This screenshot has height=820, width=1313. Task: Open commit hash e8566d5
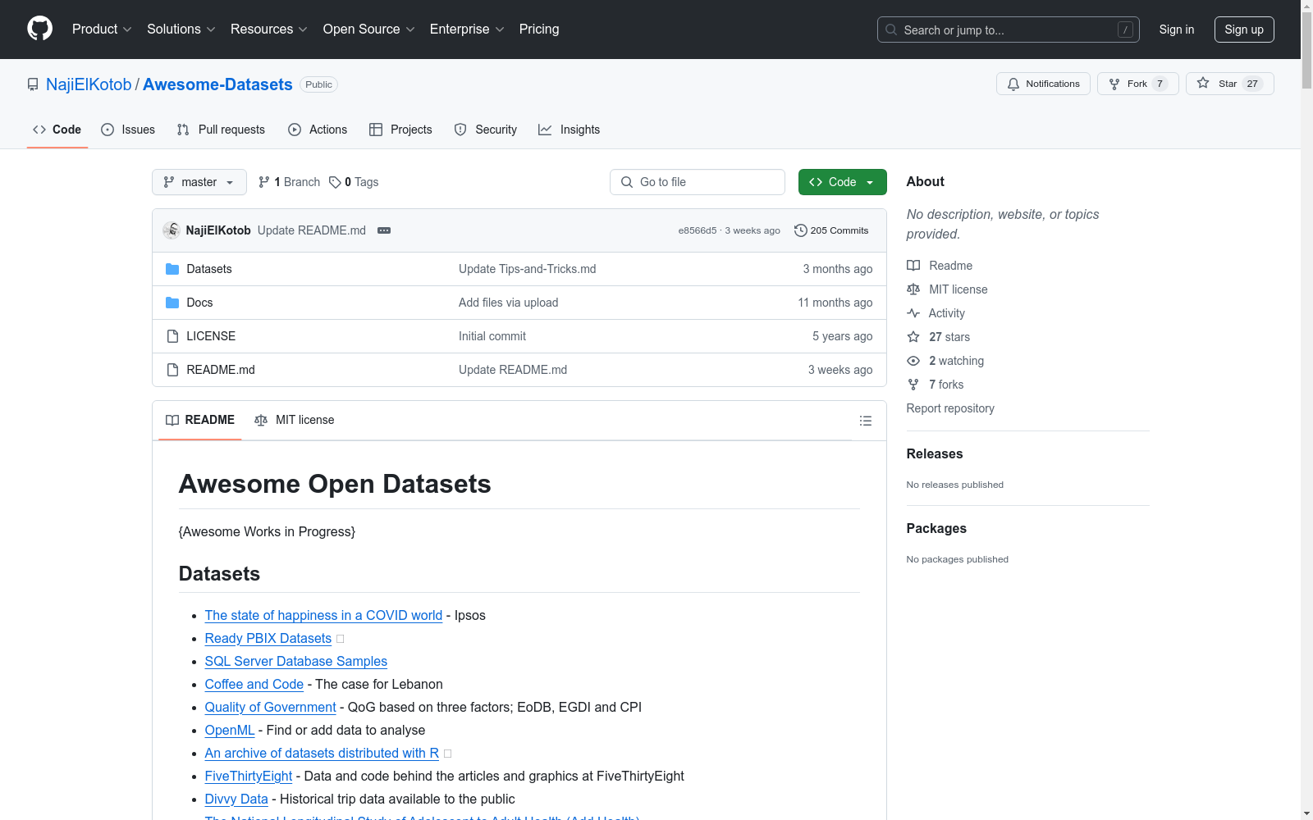click(x=697, y=230)
